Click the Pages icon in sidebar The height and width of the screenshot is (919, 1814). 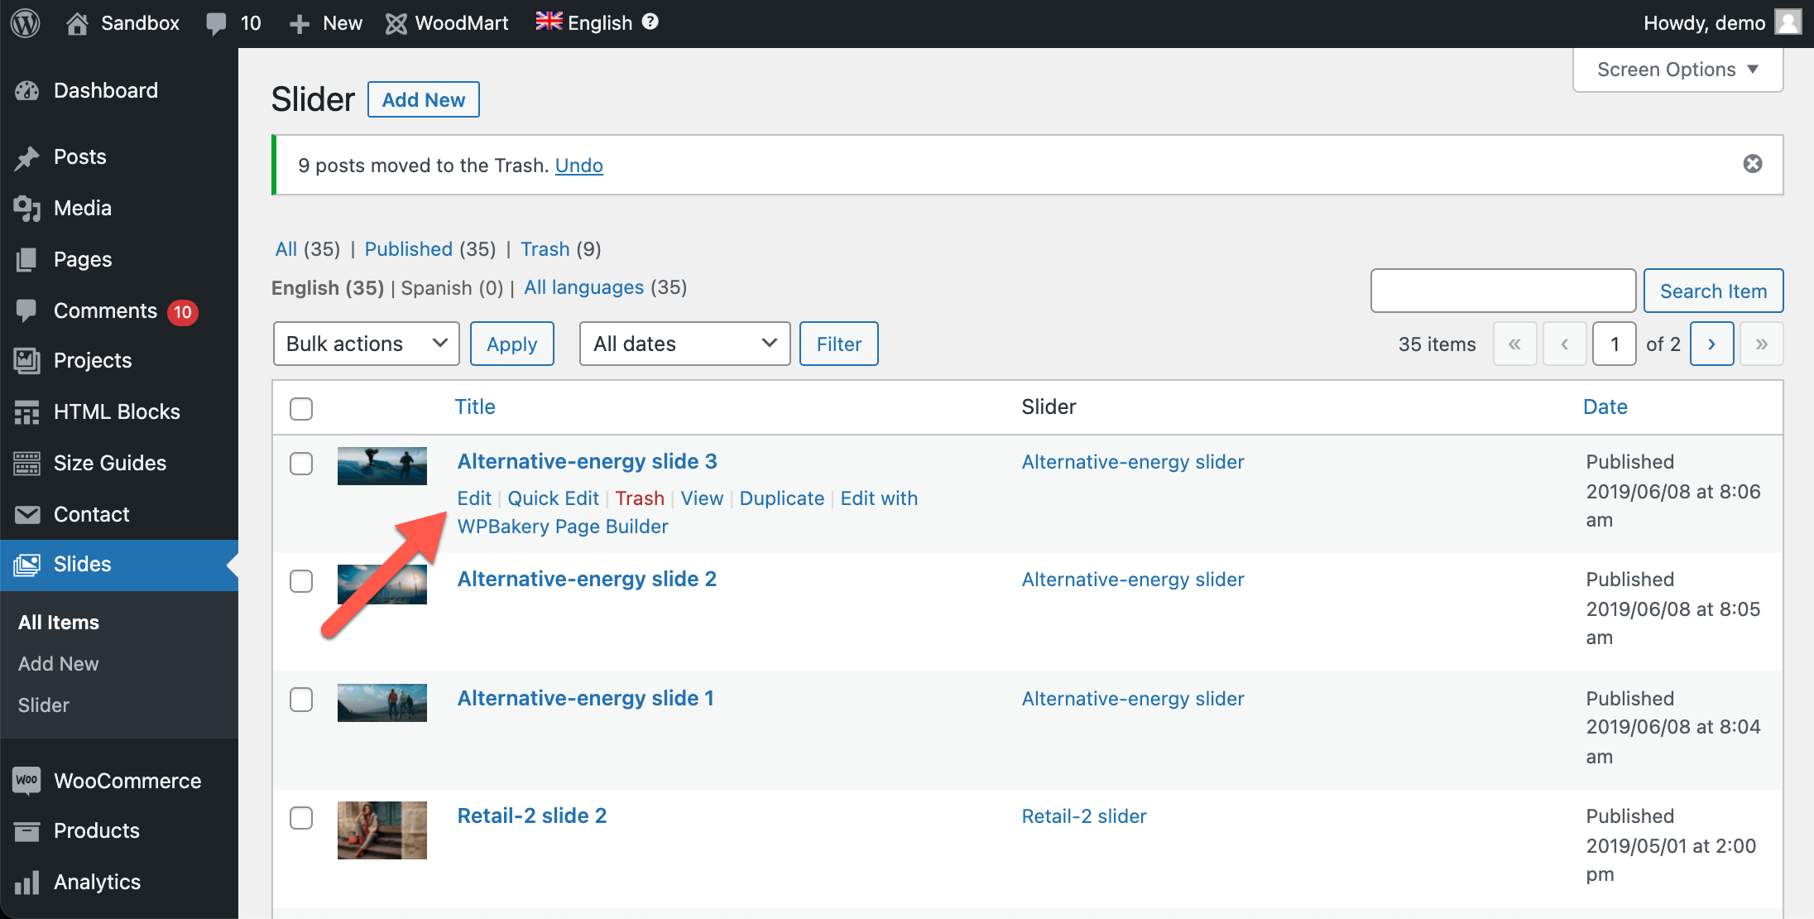[x=27, y=260]
